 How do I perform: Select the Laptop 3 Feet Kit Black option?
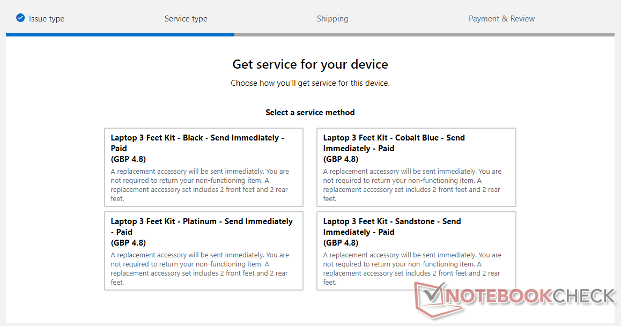[204, 167]
